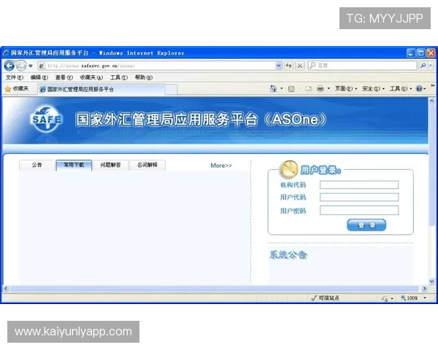Open the 查看(V) menu
Image resolution: width=438 pixels, height=350 pixels.
[64, 77]
